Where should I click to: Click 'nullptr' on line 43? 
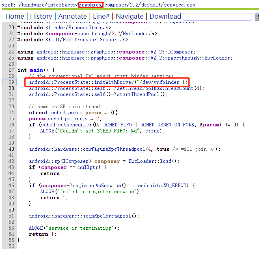[x=88, y=167]
